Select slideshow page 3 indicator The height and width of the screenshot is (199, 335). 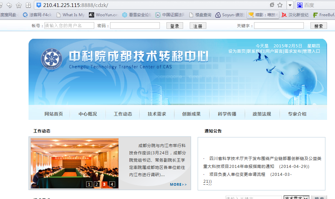tap(104, 184)
